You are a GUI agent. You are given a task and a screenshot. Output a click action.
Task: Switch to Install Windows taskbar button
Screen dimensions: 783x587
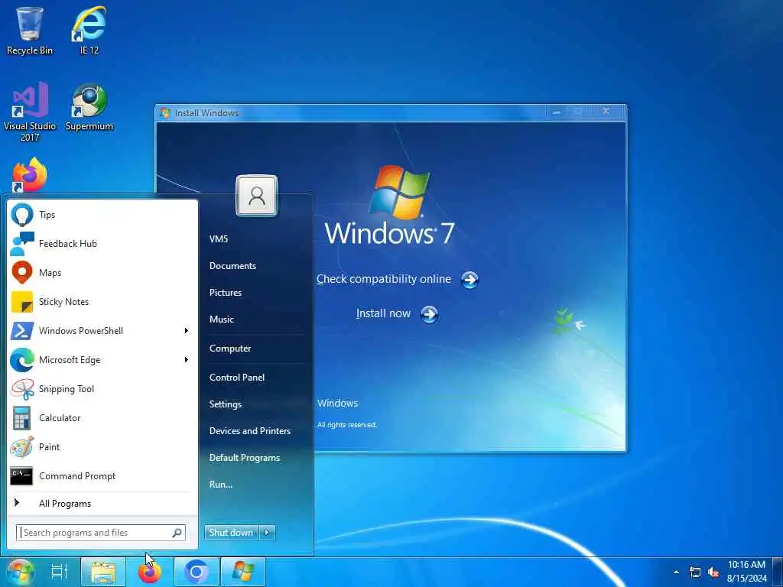[x=242, y=572]
